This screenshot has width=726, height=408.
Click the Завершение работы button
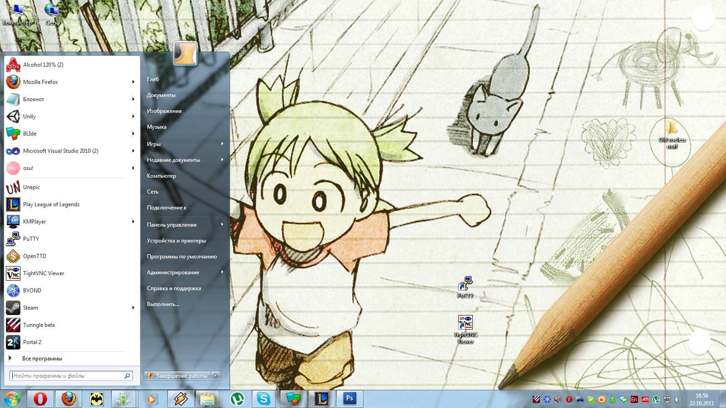click(178, 376)
